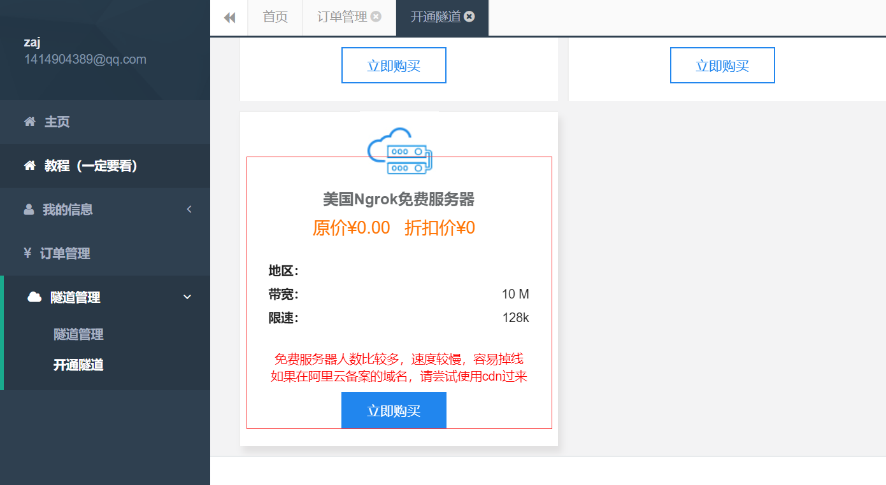Expand 我的信息 with the left chevron
This screenshot has width=886, height=485.
189,209
